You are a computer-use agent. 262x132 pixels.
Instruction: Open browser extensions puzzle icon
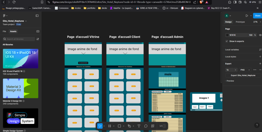tap(230, 2)
